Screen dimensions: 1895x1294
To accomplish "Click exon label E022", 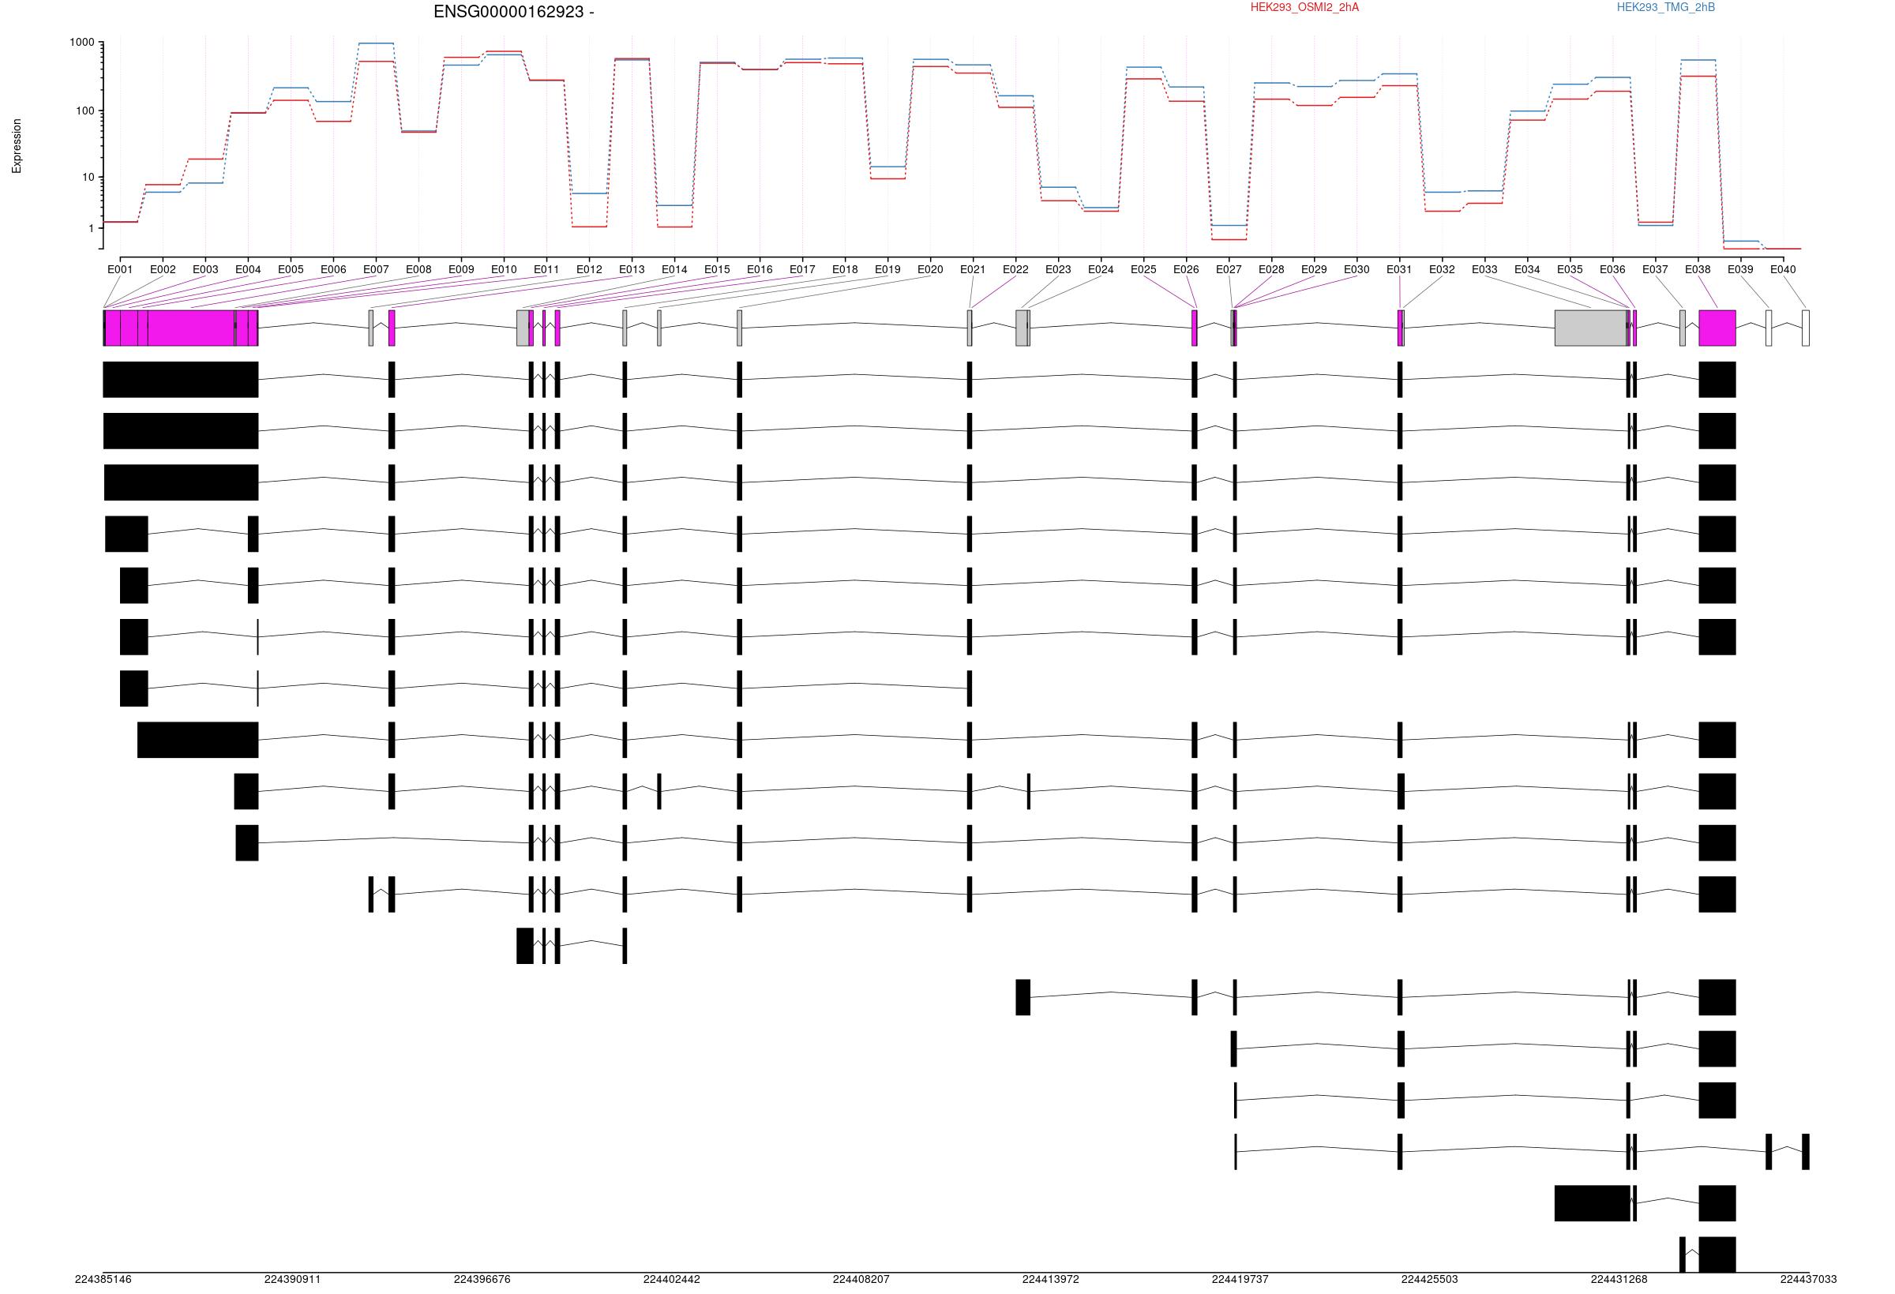I will pos(1015,269).
